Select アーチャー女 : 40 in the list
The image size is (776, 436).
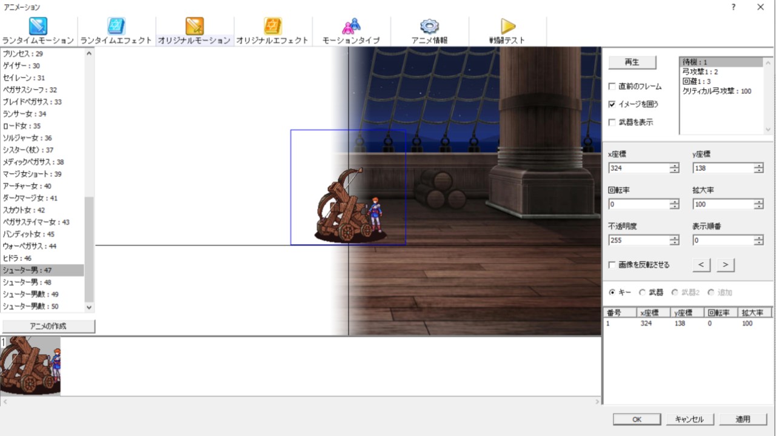pyautogui.click(x=27, y=186)
